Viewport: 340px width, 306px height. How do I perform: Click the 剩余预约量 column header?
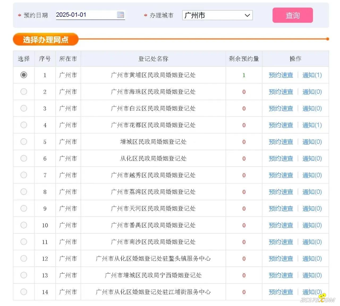244,59
